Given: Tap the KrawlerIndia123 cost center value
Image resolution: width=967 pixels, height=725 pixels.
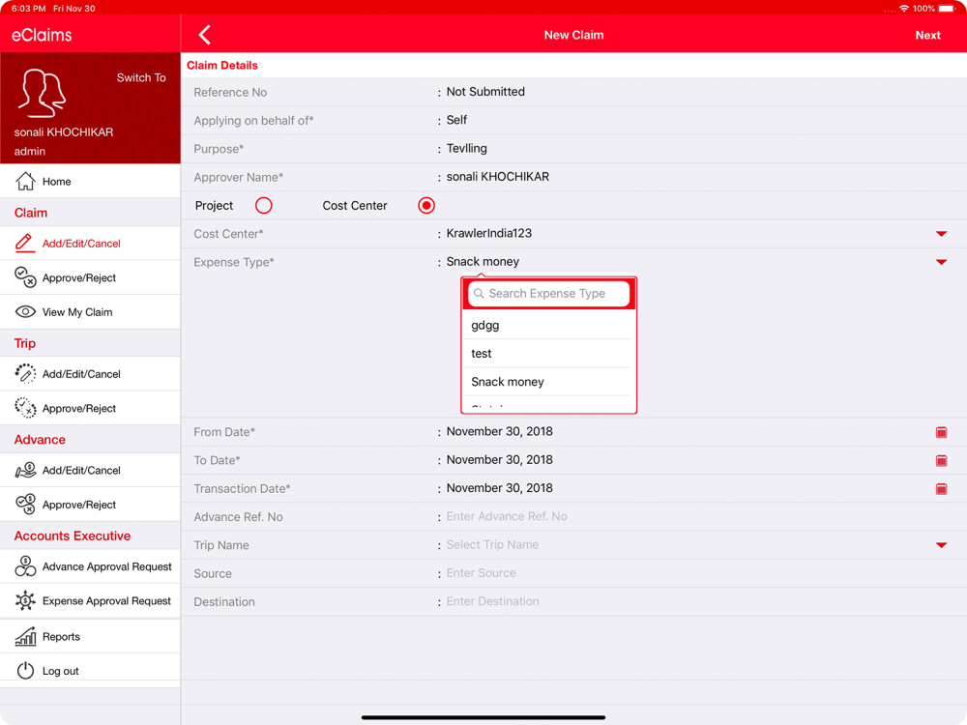Looking at the screenshot, I should click(x=489, y=233).
